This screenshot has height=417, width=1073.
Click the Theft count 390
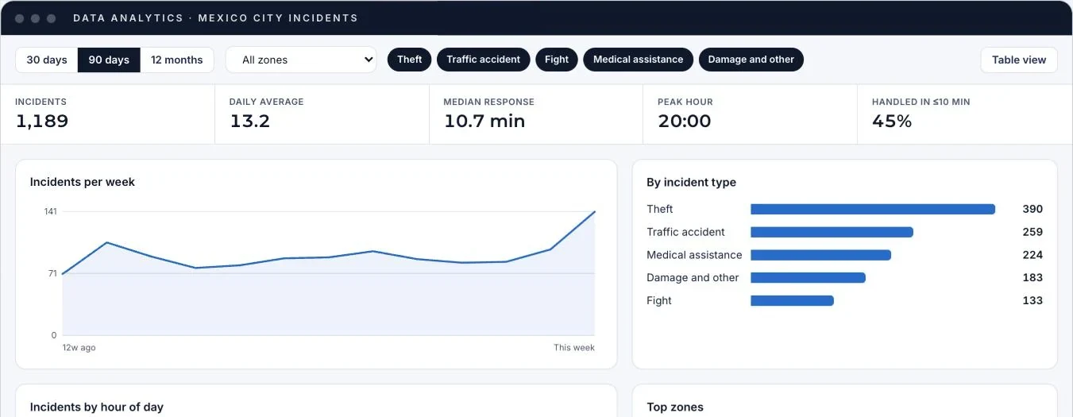[1032, 209]
